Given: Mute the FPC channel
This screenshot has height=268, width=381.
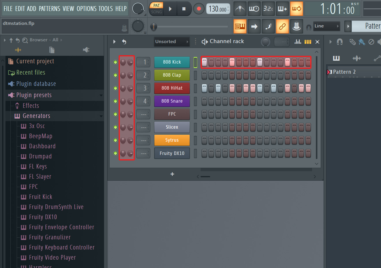Looking at the screenshot, I should coord(115,114).
